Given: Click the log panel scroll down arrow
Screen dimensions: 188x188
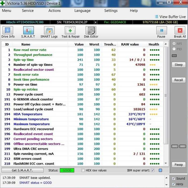Looking at the screenshot, I should tap(167, 185).
